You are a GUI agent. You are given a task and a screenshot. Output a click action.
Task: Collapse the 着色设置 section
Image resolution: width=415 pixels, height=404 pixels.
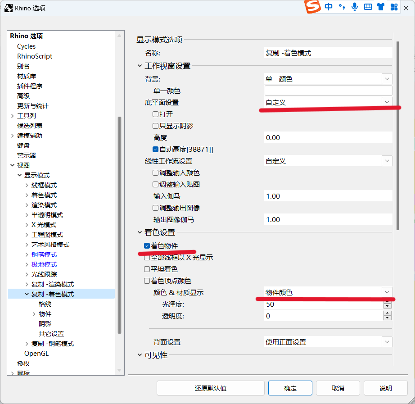coord(140,232)
